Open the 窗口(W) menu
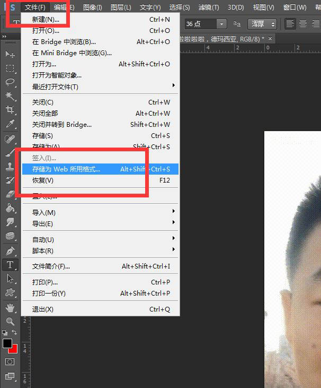The height and width of the screenshot is (388, 321). [x=295, y=7]
